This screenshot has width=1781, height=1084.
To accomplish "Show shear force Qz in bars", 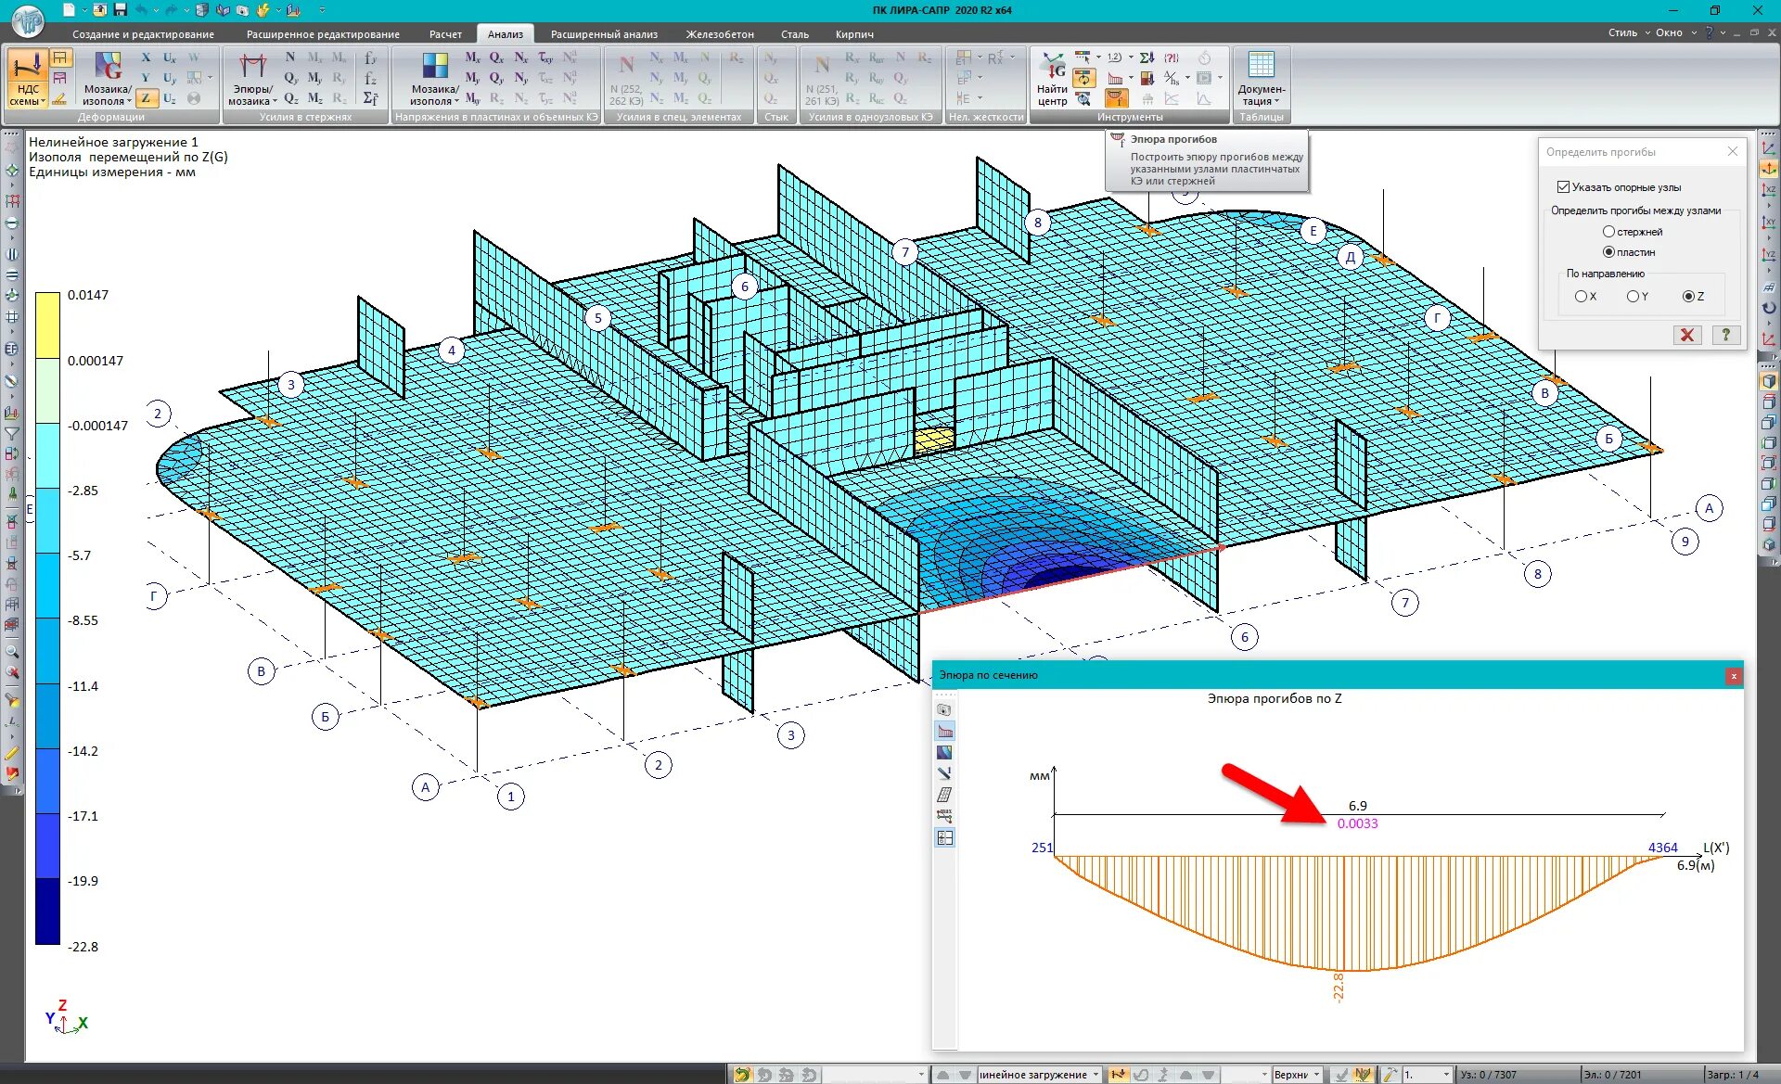I will pos(290,98).
